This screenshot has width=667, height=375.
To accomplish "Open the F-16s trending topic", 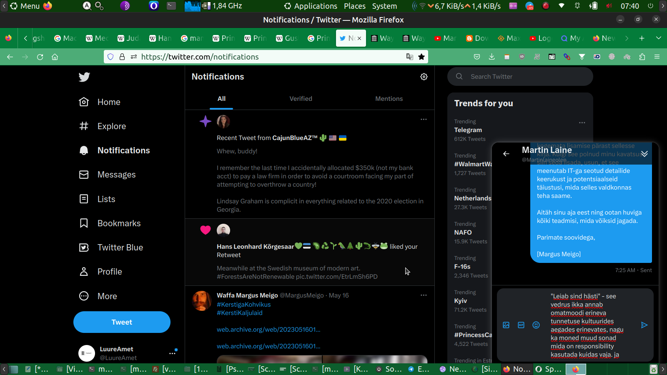I will (462, 267).
